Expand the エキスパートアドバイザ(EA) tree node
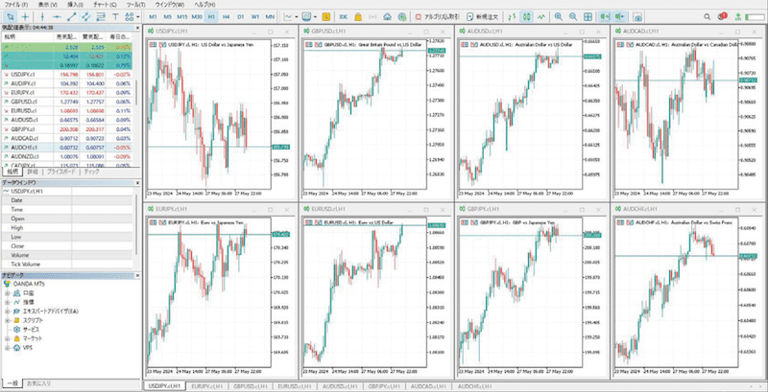Screen dimensions: 768x392 pos(7,311)
